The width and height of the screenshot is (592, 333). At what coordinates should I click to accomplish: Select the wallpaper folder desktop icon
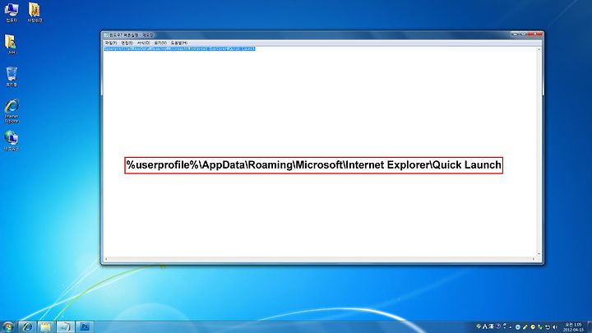point(35,12)
